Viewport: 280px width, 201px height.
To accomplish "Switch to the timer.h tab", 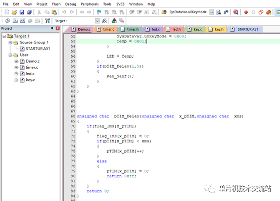I will tap(130, 29).
